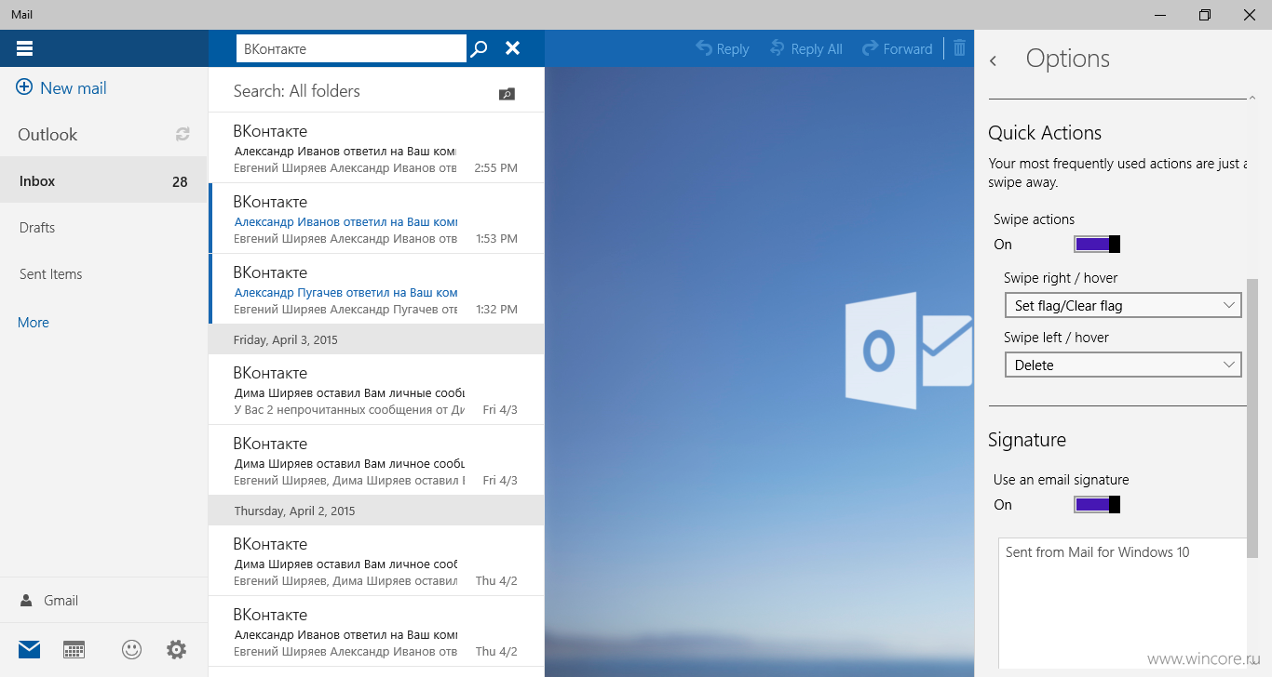The image size is (1272, 677).
Task: Open the first Thu 4/2 email from Дима Ширяев
Action: tap(376, 561)
